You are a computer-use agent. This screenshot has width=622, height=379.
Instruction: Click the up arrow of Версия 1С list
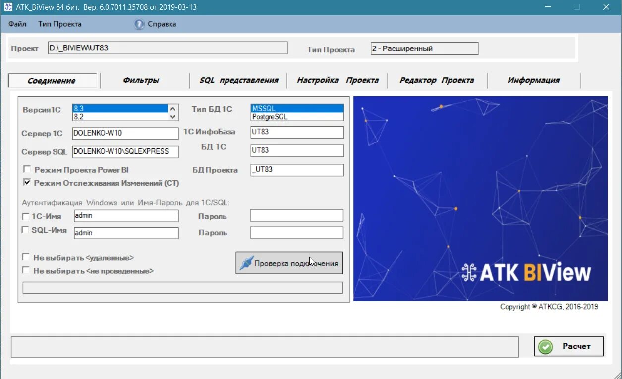(173, 109)
